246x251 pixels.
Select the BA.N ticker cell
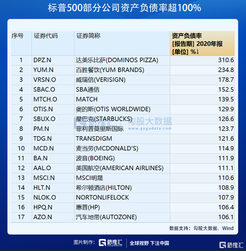[53, 158]
